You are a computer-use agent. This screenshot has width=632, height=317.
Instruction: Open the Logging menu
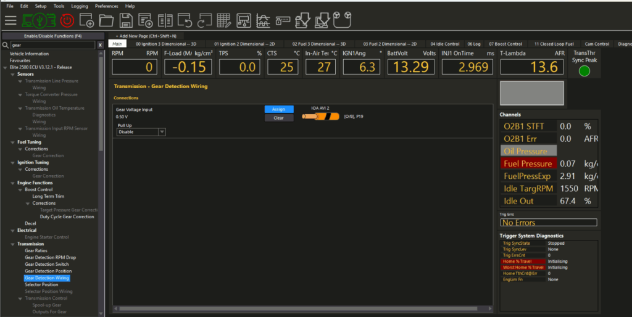point(80,6)
